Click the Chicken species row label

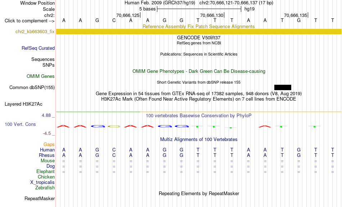tap(46, 177)
